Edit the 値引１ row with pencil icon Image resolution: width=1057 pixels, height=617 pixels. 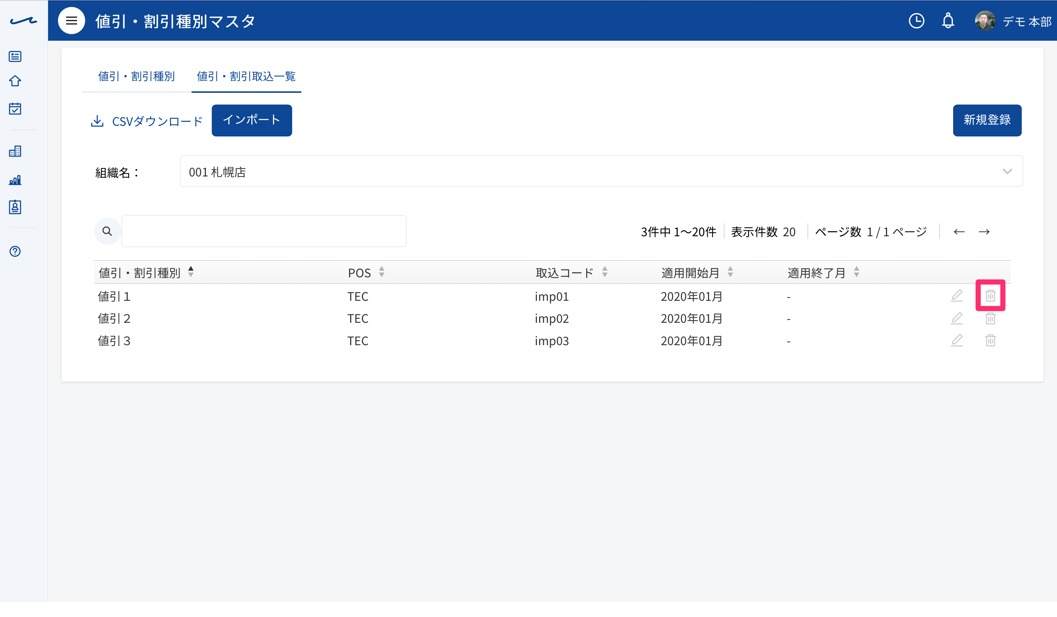click(x=957, y=296)
